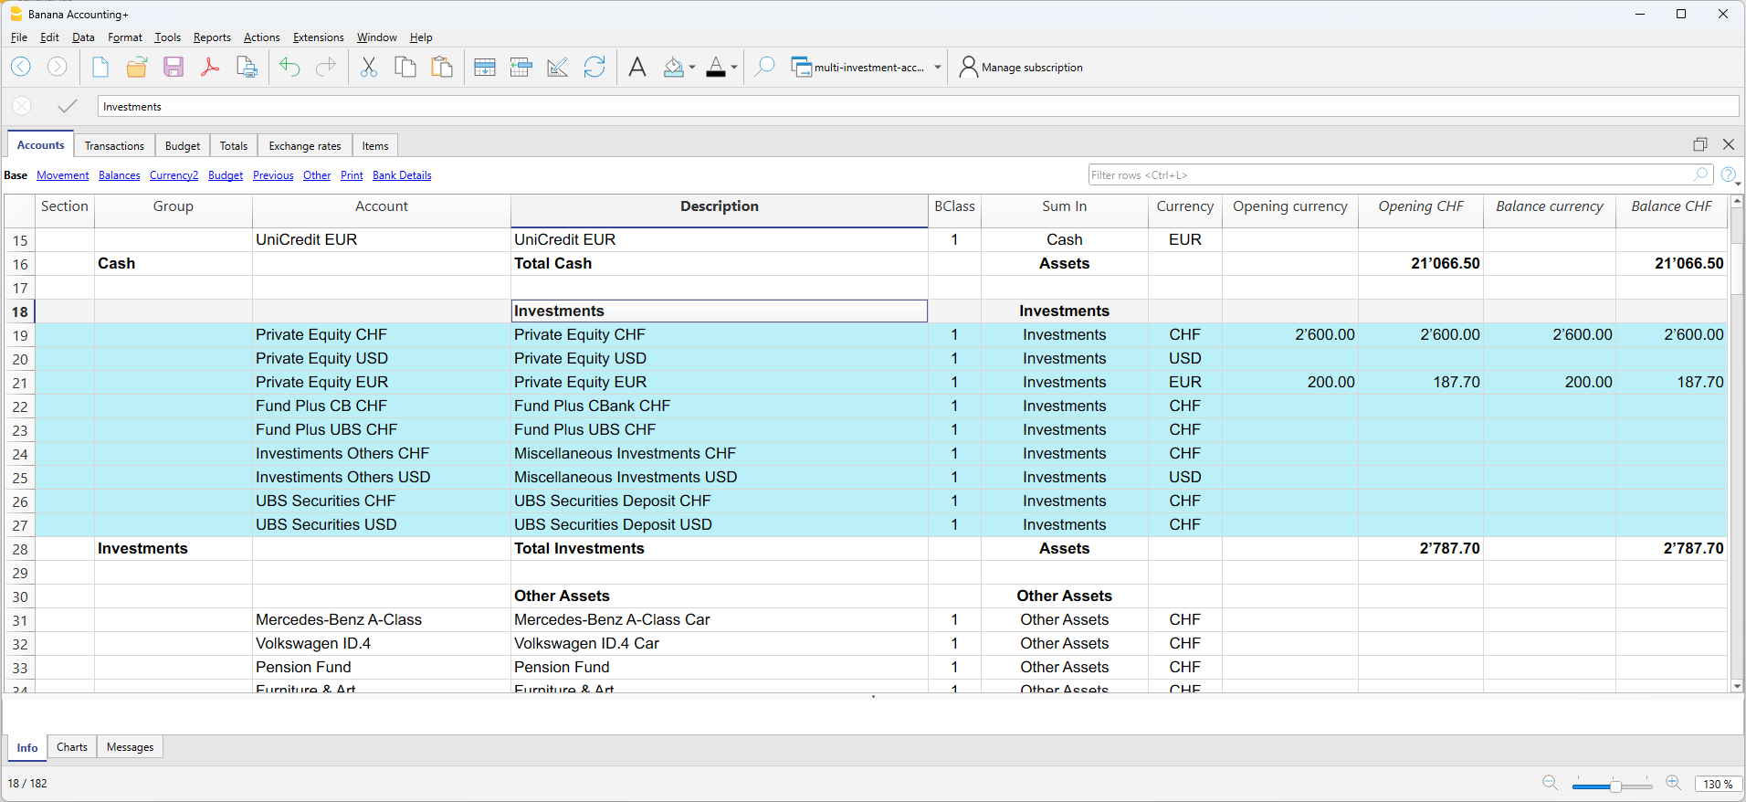Select the Movement column view link

(63, 175)
